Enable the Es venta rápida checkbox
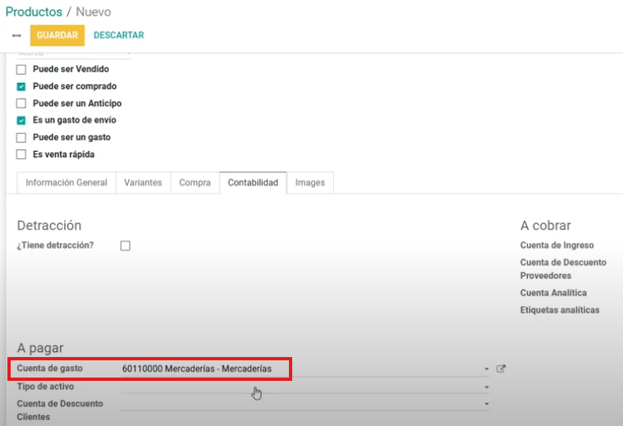This screenshot has width=623, height=426. (x=21, y=155)
